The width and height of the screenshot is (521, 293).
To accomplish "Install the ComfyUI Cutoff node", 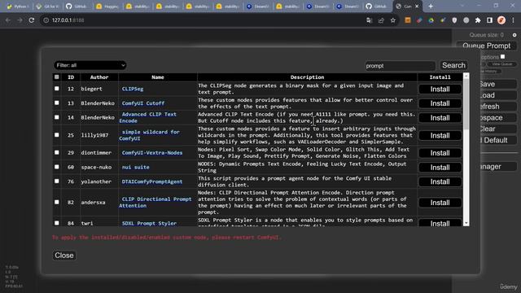I will pos(440,103).
